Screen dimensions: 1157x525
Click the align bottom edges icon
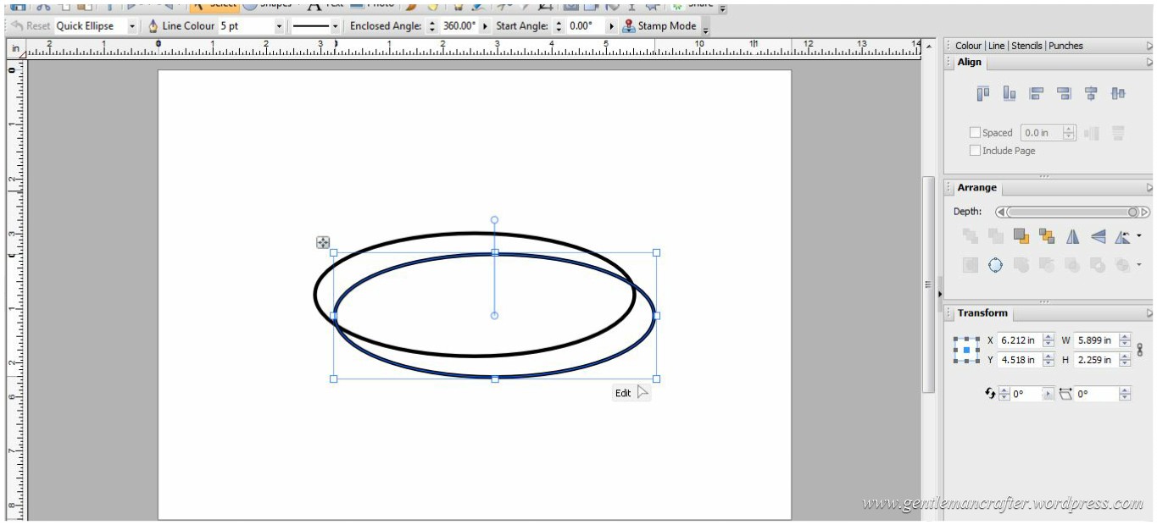[1010, 94]
